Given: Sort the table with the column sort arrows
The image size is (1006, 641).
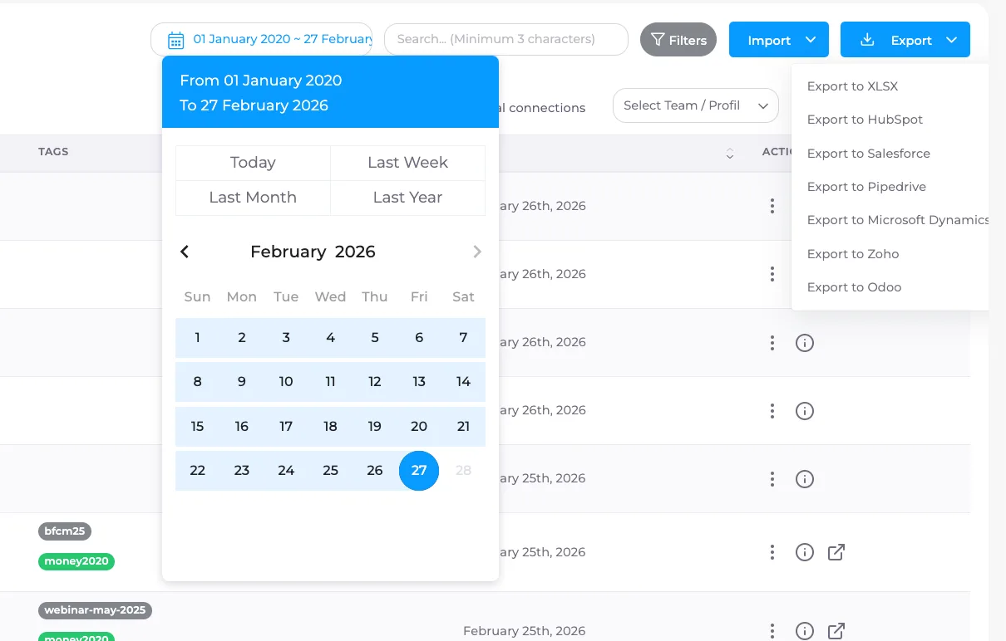Looking at the screenshot, I should pos(729,154).
